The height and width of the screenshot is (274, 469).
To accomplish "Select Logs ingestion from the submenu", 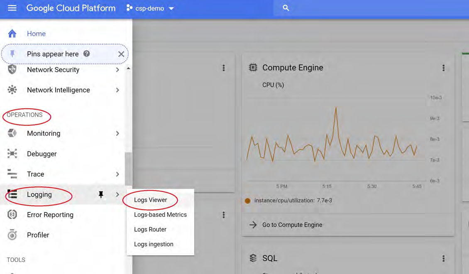I will point(154,244).
